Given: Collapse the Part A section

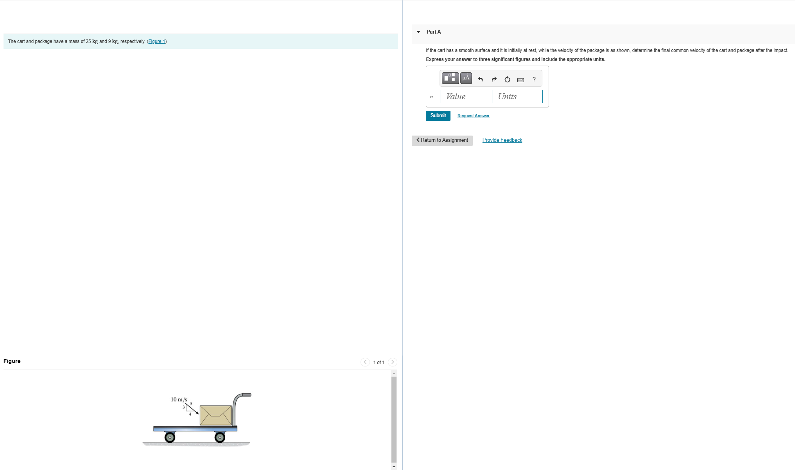Looking at the screenshot, I should pos(418,32).
